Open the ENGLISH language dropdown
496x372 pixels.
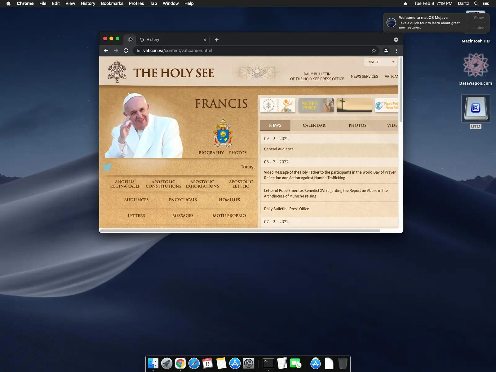click(x=381, y=62)
